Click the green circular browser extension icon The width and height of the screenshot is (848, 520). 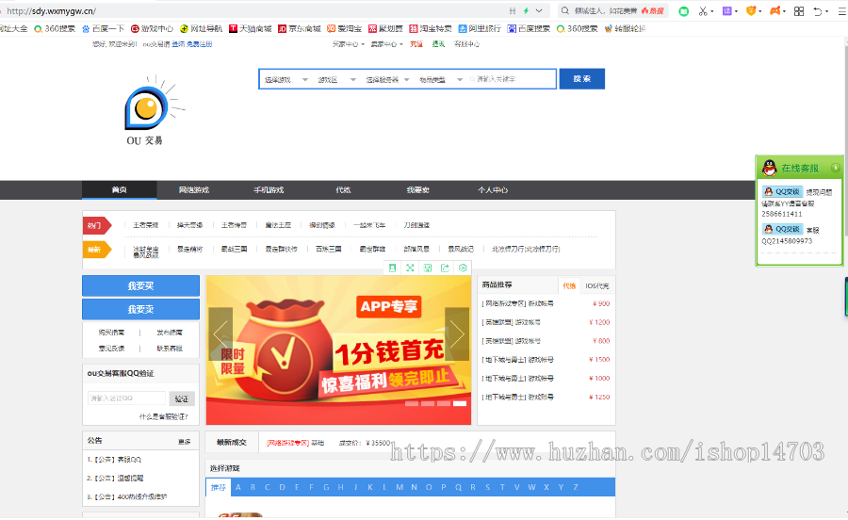pos(684,10)
